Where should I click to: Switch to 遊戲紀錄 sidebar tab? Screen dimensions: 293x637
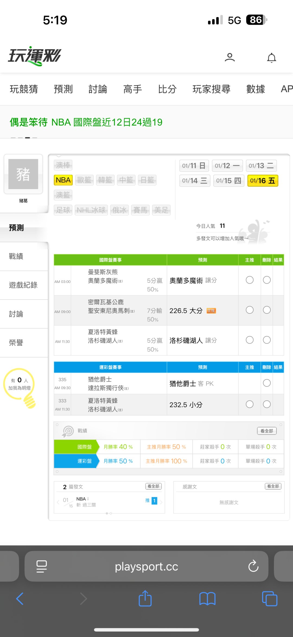pyautogui.click(x=24, y=285)
